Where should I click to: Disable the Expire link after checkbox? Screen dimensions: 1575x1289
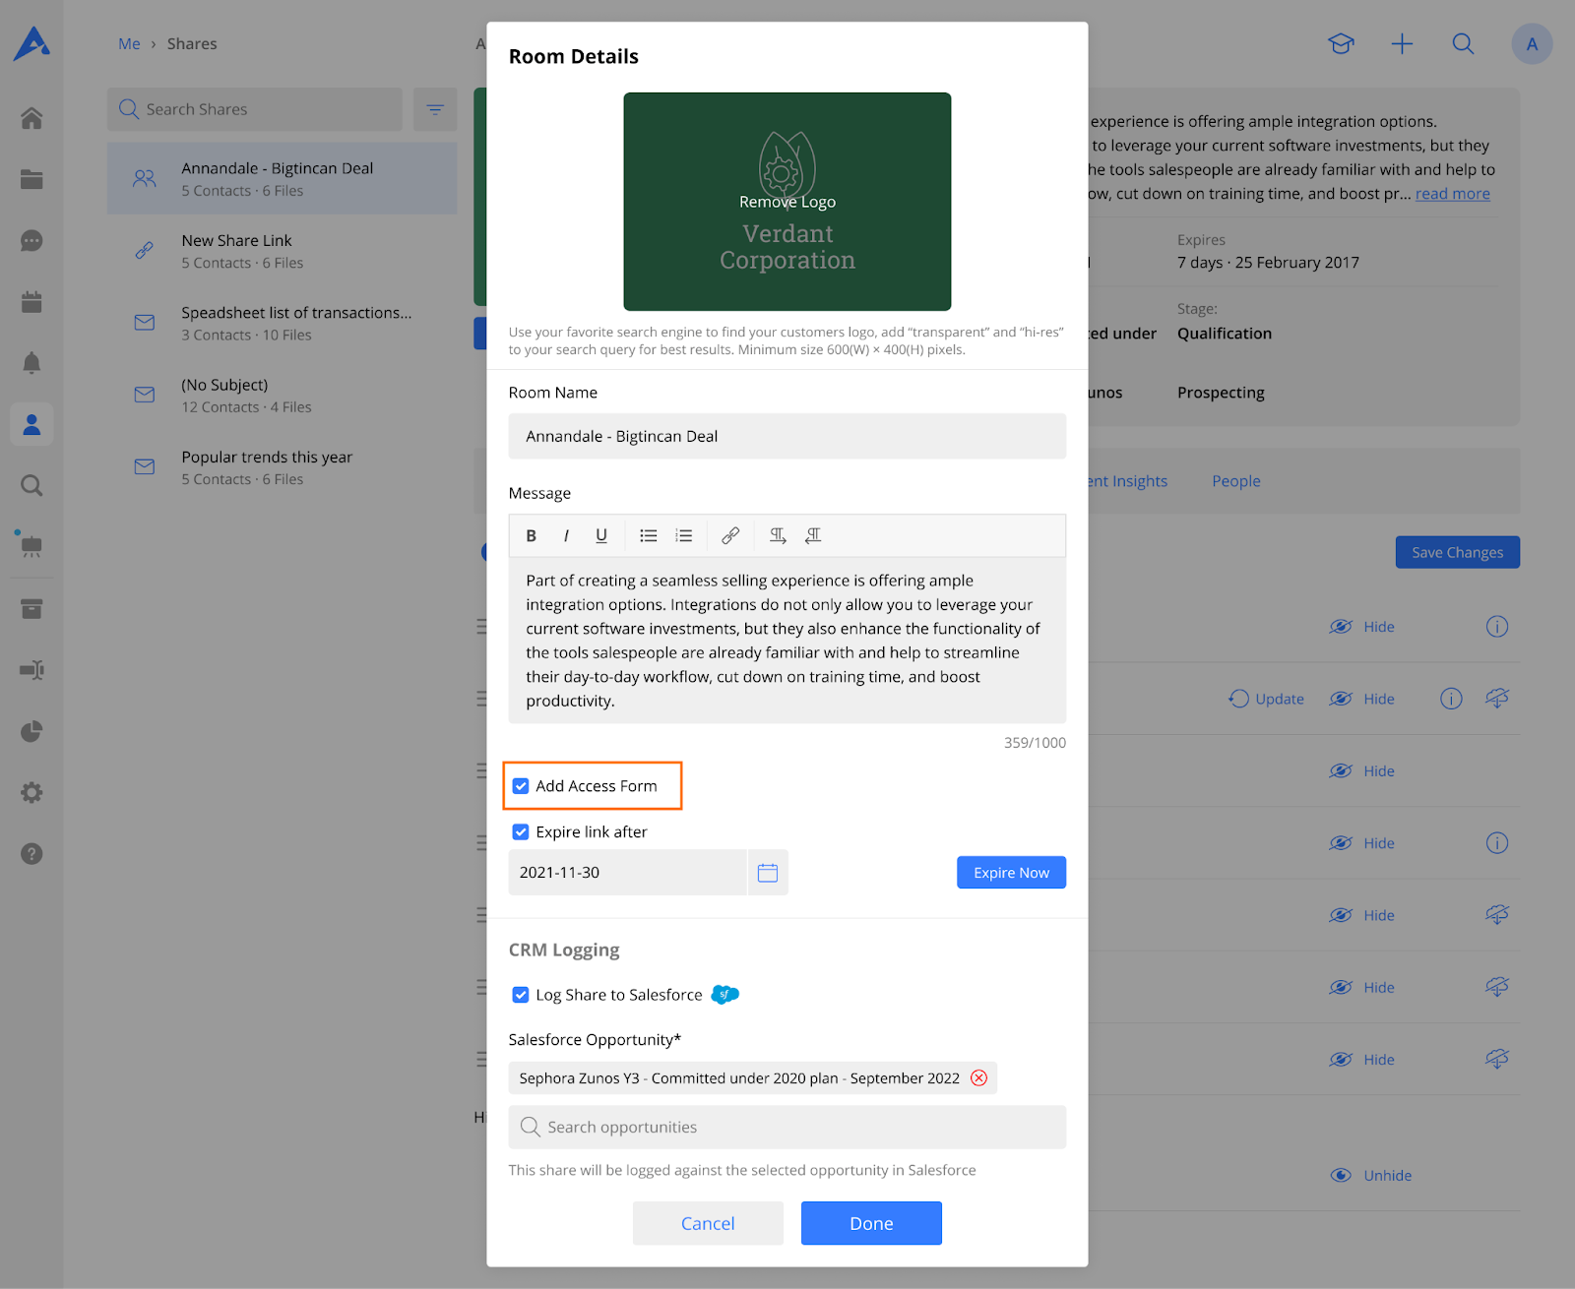[x=521, y=832]
